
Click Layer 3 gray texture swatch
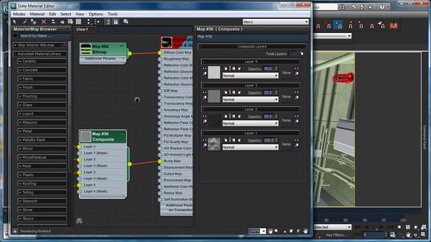214,96
